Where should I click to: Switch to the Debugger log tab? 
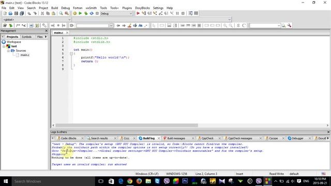pos(297,138)
